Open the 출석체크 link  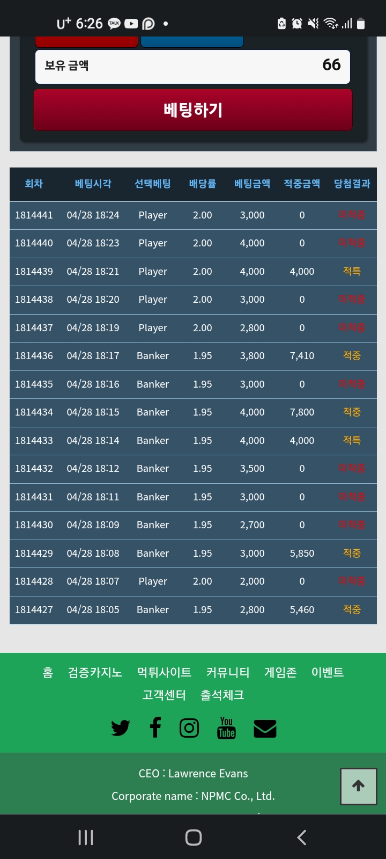(222, 695)
